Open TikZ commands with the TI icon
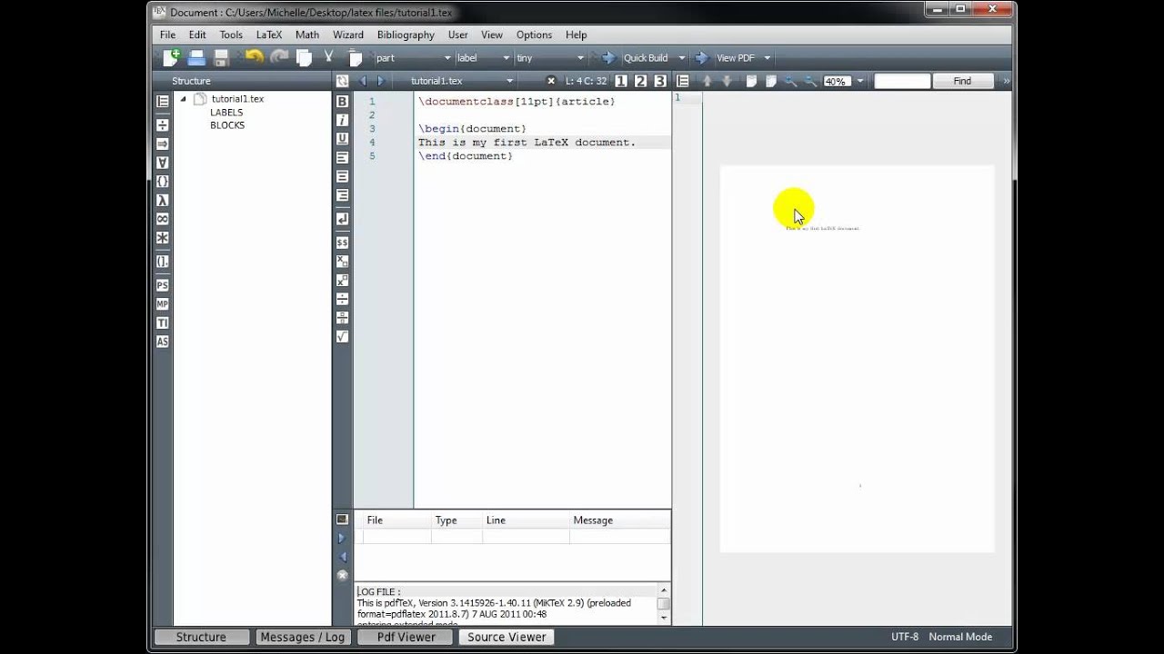 (162, 323)
